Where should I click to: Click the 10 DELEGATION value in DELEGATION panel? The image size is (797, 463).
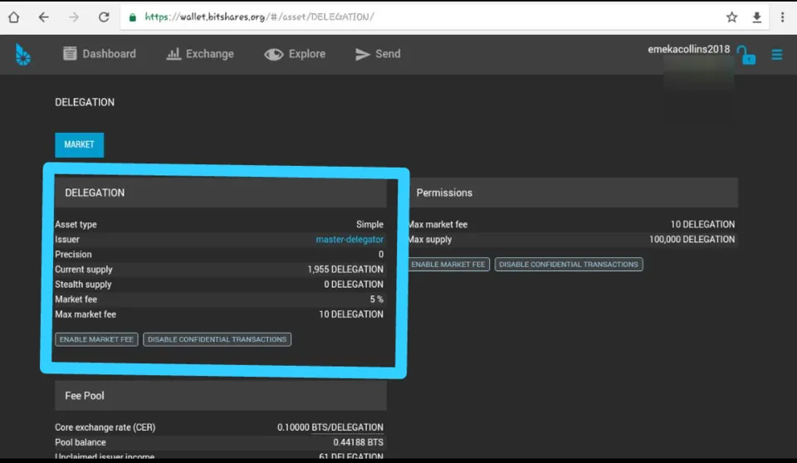pyautogui.click(x=351, y=314)
